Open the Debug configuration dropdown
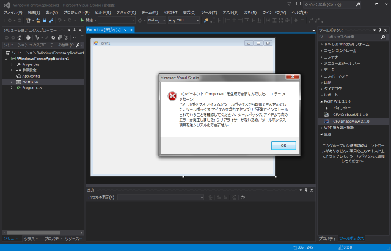The height and width of the screenshot is (251, 391). [164, 20]
